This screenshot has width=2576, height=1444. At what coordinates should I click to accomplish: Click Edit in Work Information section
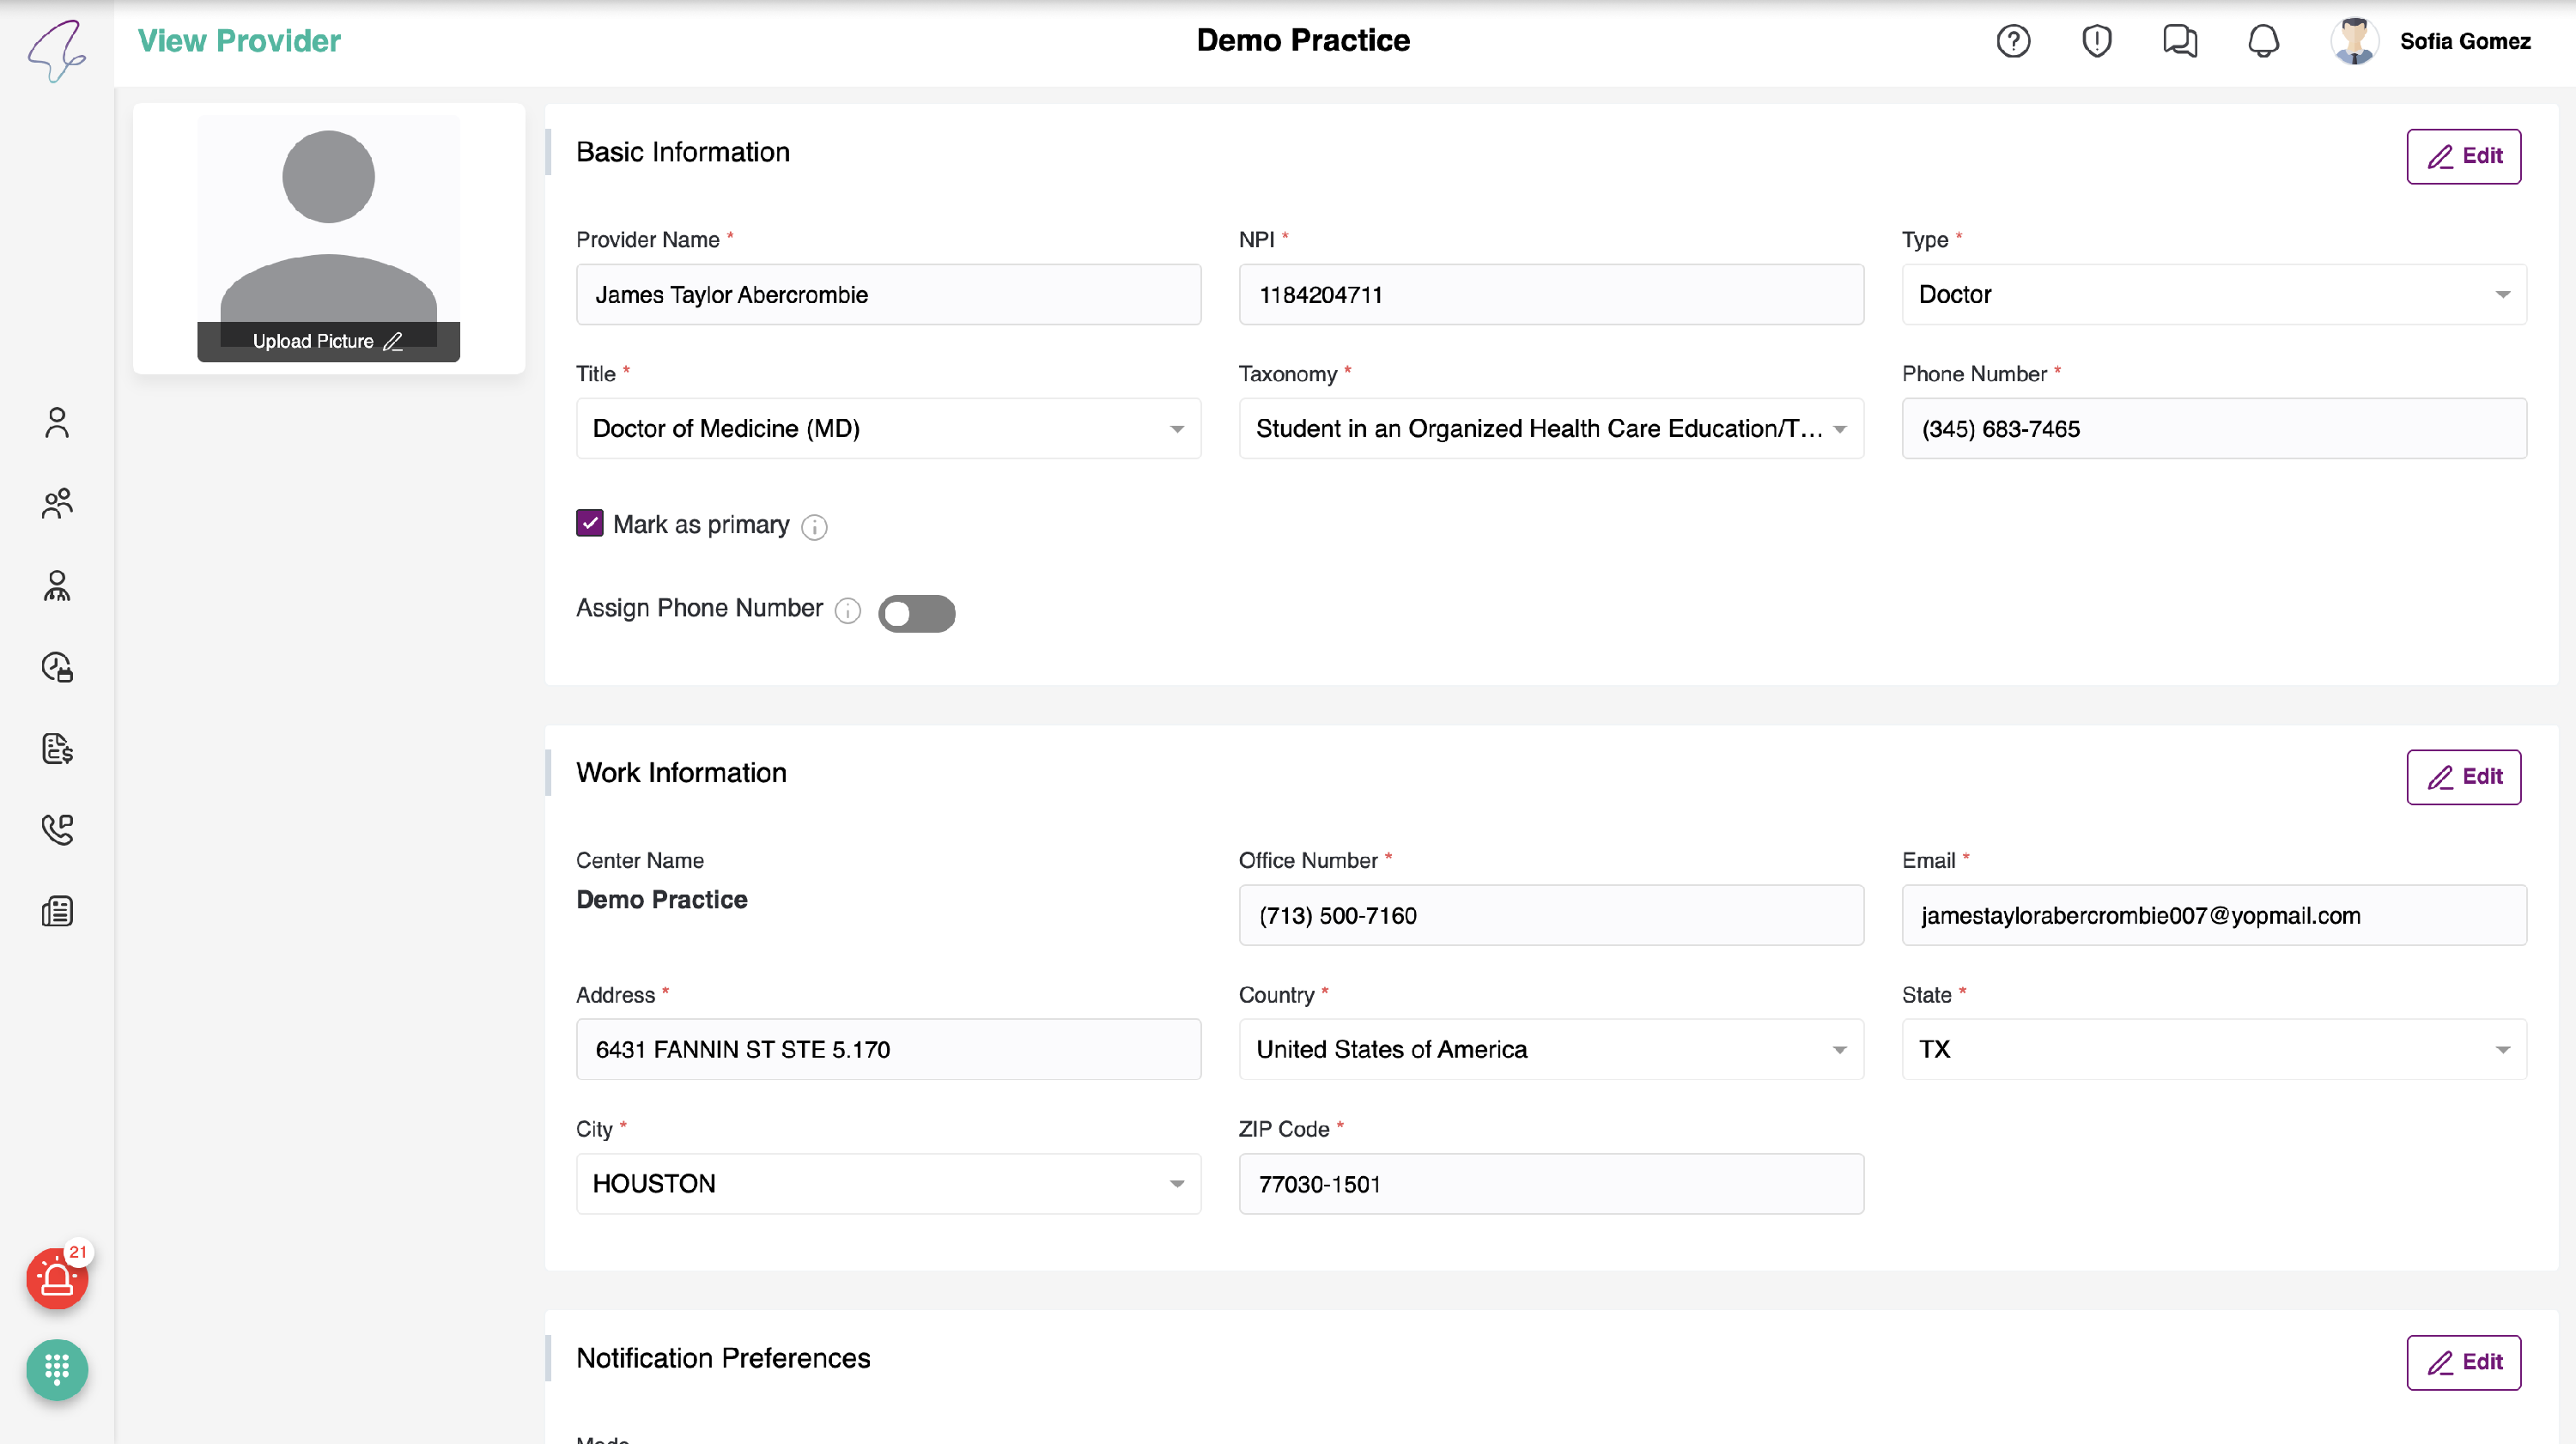point(2463,777)
